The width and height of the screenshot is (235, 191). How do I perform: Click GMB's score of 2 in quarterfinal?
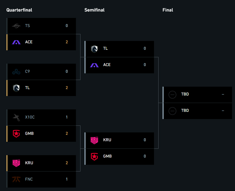click(x=67, y=133)
